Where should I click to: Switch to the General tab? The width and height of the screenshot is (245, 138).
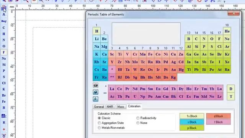[99, 107]
